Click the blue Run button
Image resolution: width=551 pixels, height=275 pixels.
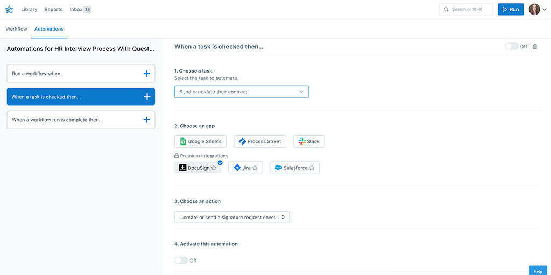(x=511, y=10)
